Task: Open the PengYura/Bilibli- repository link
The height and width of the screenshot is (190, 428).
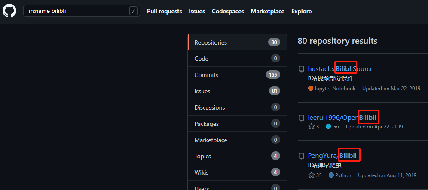Action: pos(333,156)
